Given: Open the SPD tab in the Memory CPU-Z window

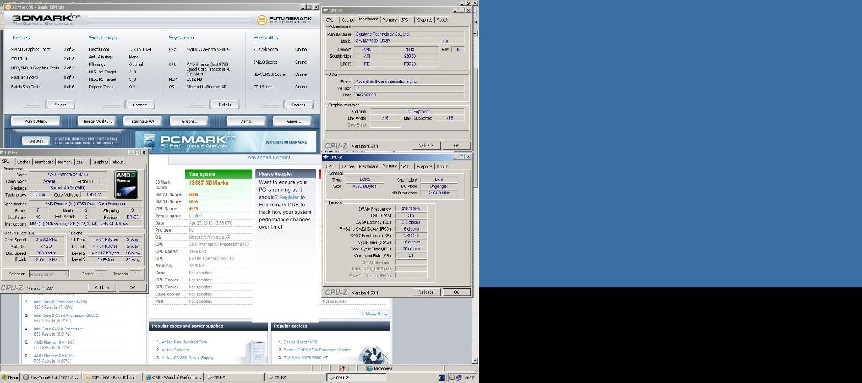Looking at the screenshot, I should pos(405,166).
